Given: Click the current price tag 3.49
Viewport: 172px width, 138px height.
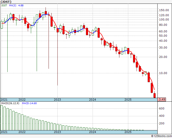Looking at the screenshot, I should pyautogui.click(x=162, y=99).
